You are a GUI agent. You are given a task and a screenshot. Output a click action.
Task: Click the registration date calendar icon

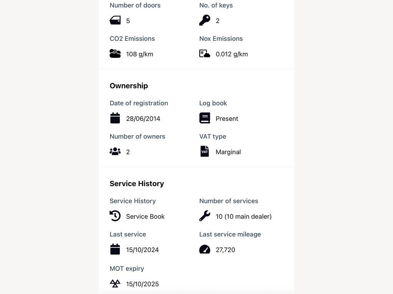115,118
